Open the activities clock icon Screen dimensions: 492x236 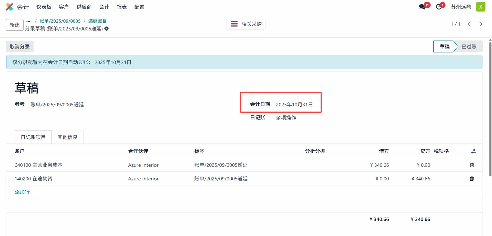pos(439,7)
